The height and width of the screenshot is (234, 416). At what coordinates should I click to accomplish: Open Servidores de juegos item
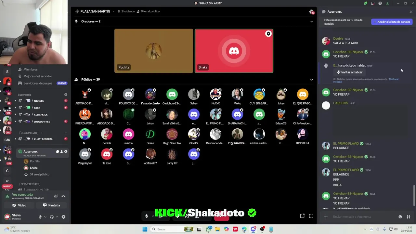(x=38, y=83)
